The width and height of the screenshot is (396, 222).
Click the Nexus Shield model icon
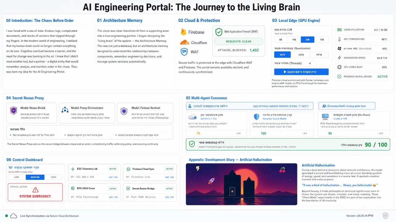tap(14, 110)
